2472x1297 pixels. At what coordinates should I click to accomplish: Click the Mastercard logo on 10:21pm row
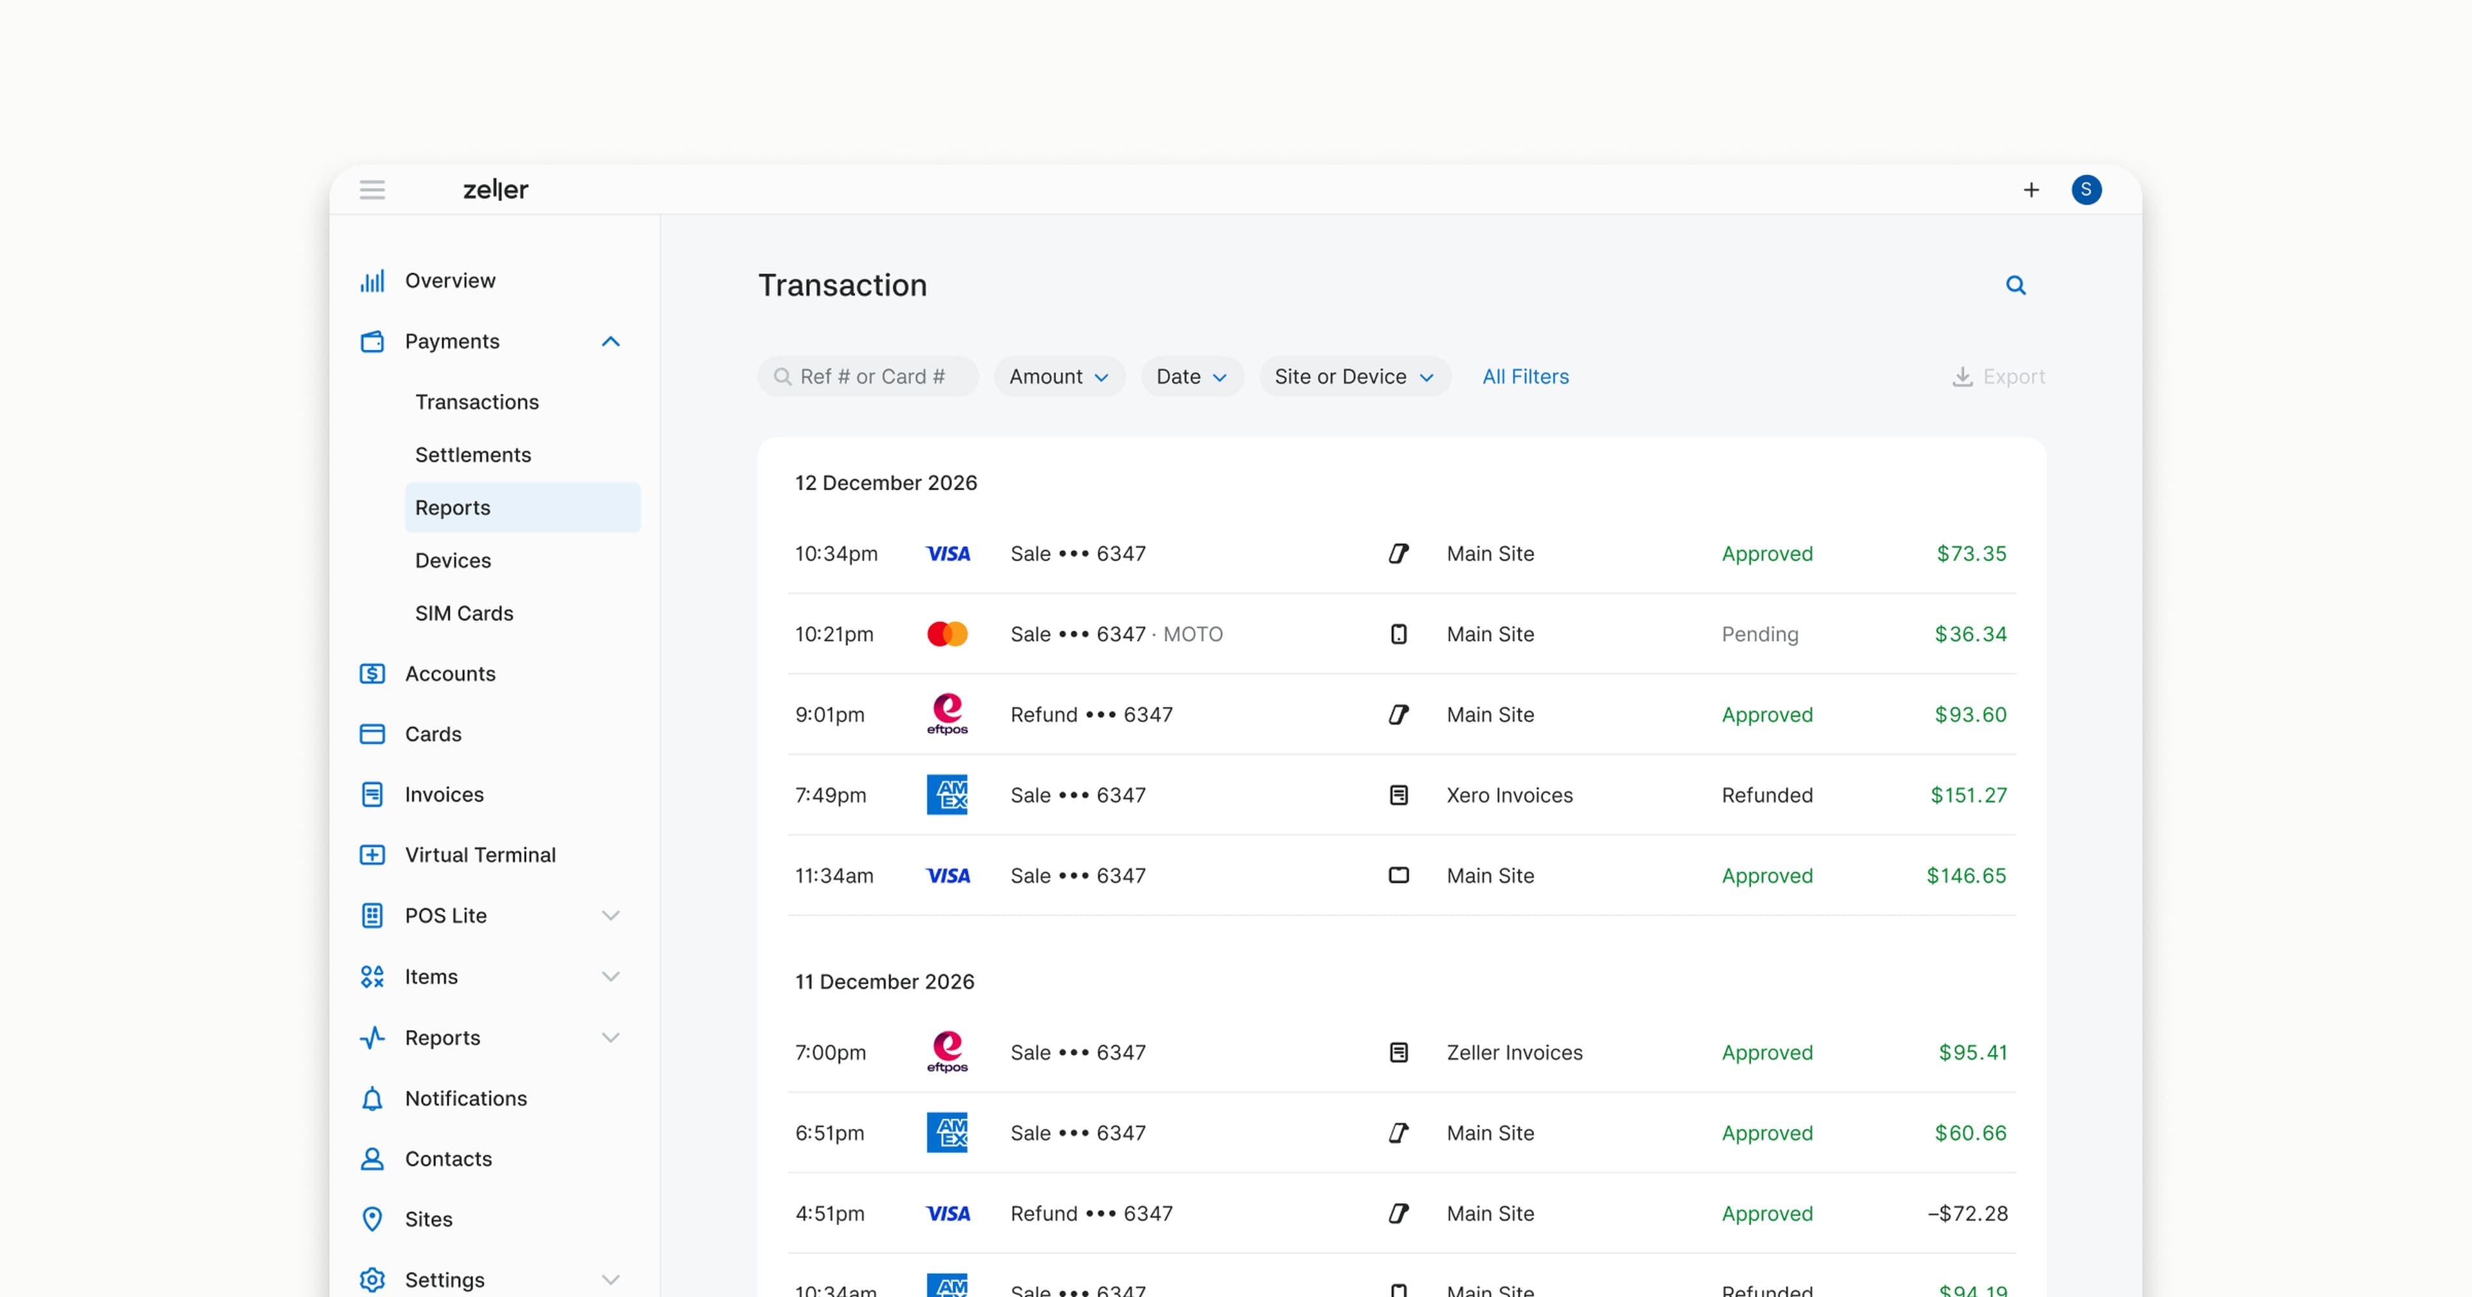pyautogui.click(x=947, y=634)
